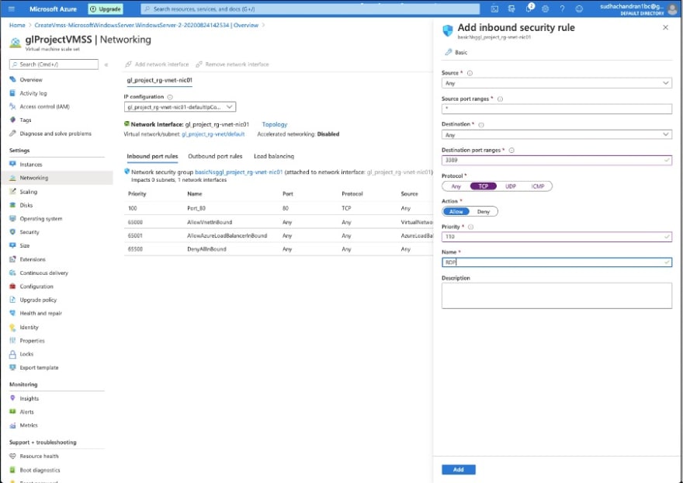The image size is (683, 483).
Task: Open the gl_project_rg-vnet/default subnet link
Action: coord(213,134)
